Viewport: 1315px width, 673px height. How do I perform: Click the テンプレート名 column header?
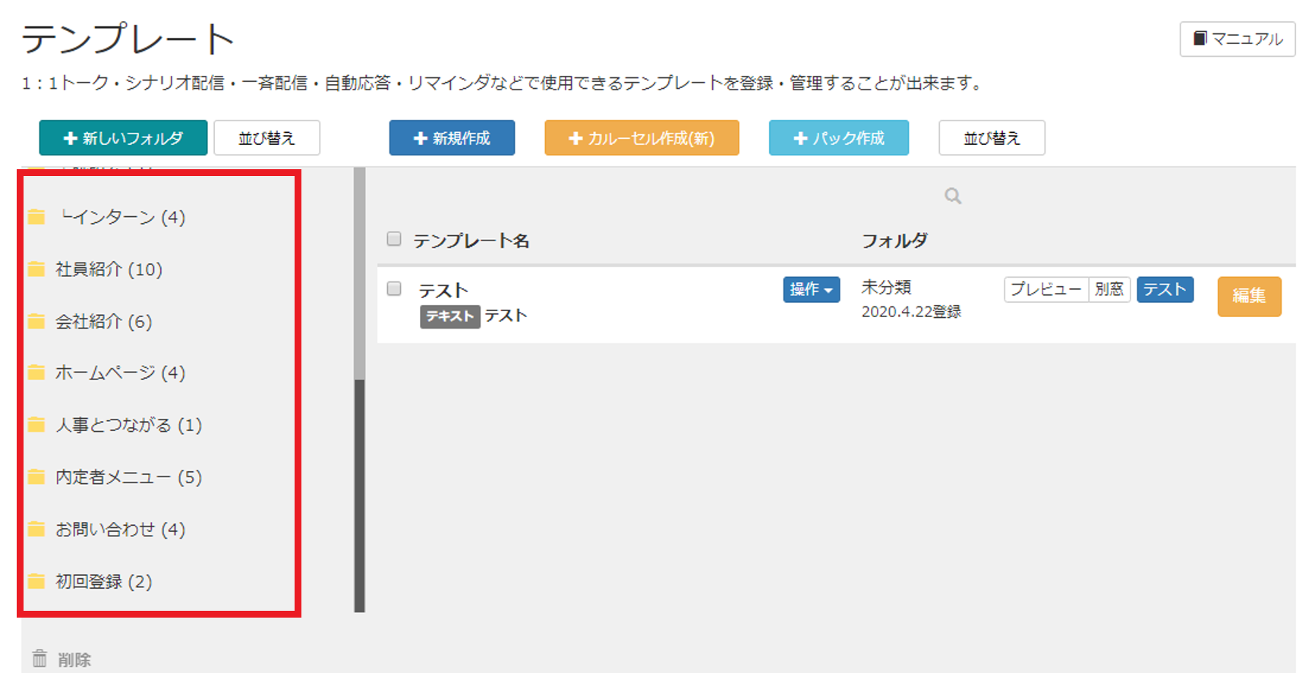point(471,241)
